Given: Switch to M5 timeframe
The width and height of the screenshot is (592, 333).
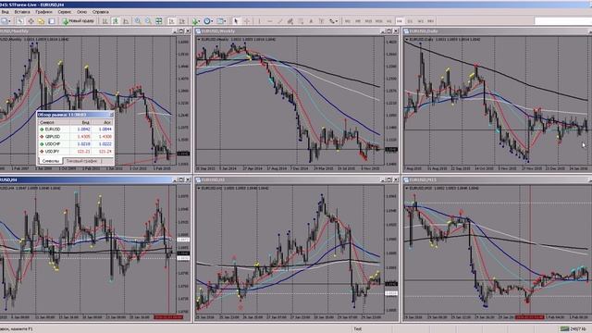Looking at the screenshot, I should point(358,21).
